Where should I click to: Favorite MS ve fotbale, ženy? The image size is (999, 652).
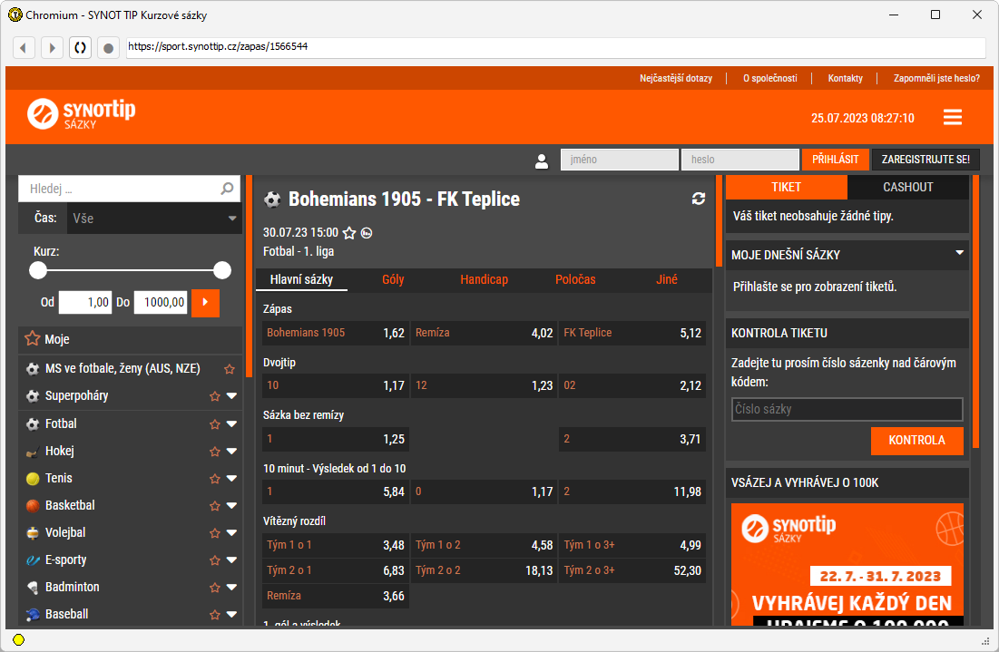[230, 369]
